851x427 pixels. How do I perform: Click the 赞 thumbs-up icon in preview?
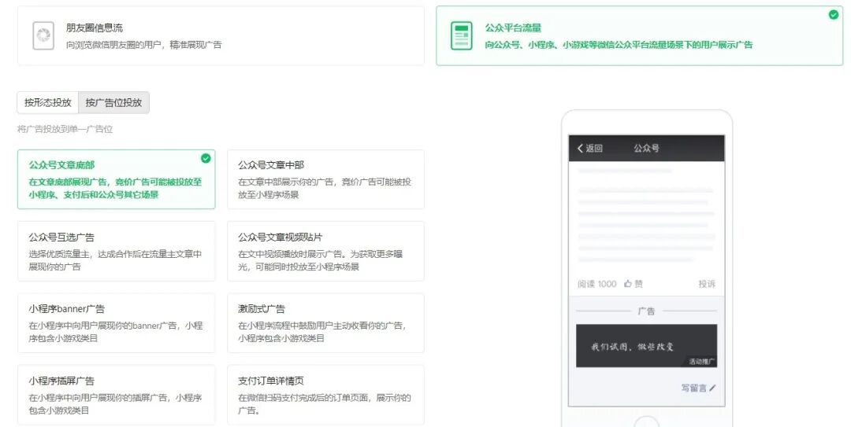[x=628, y=283]
